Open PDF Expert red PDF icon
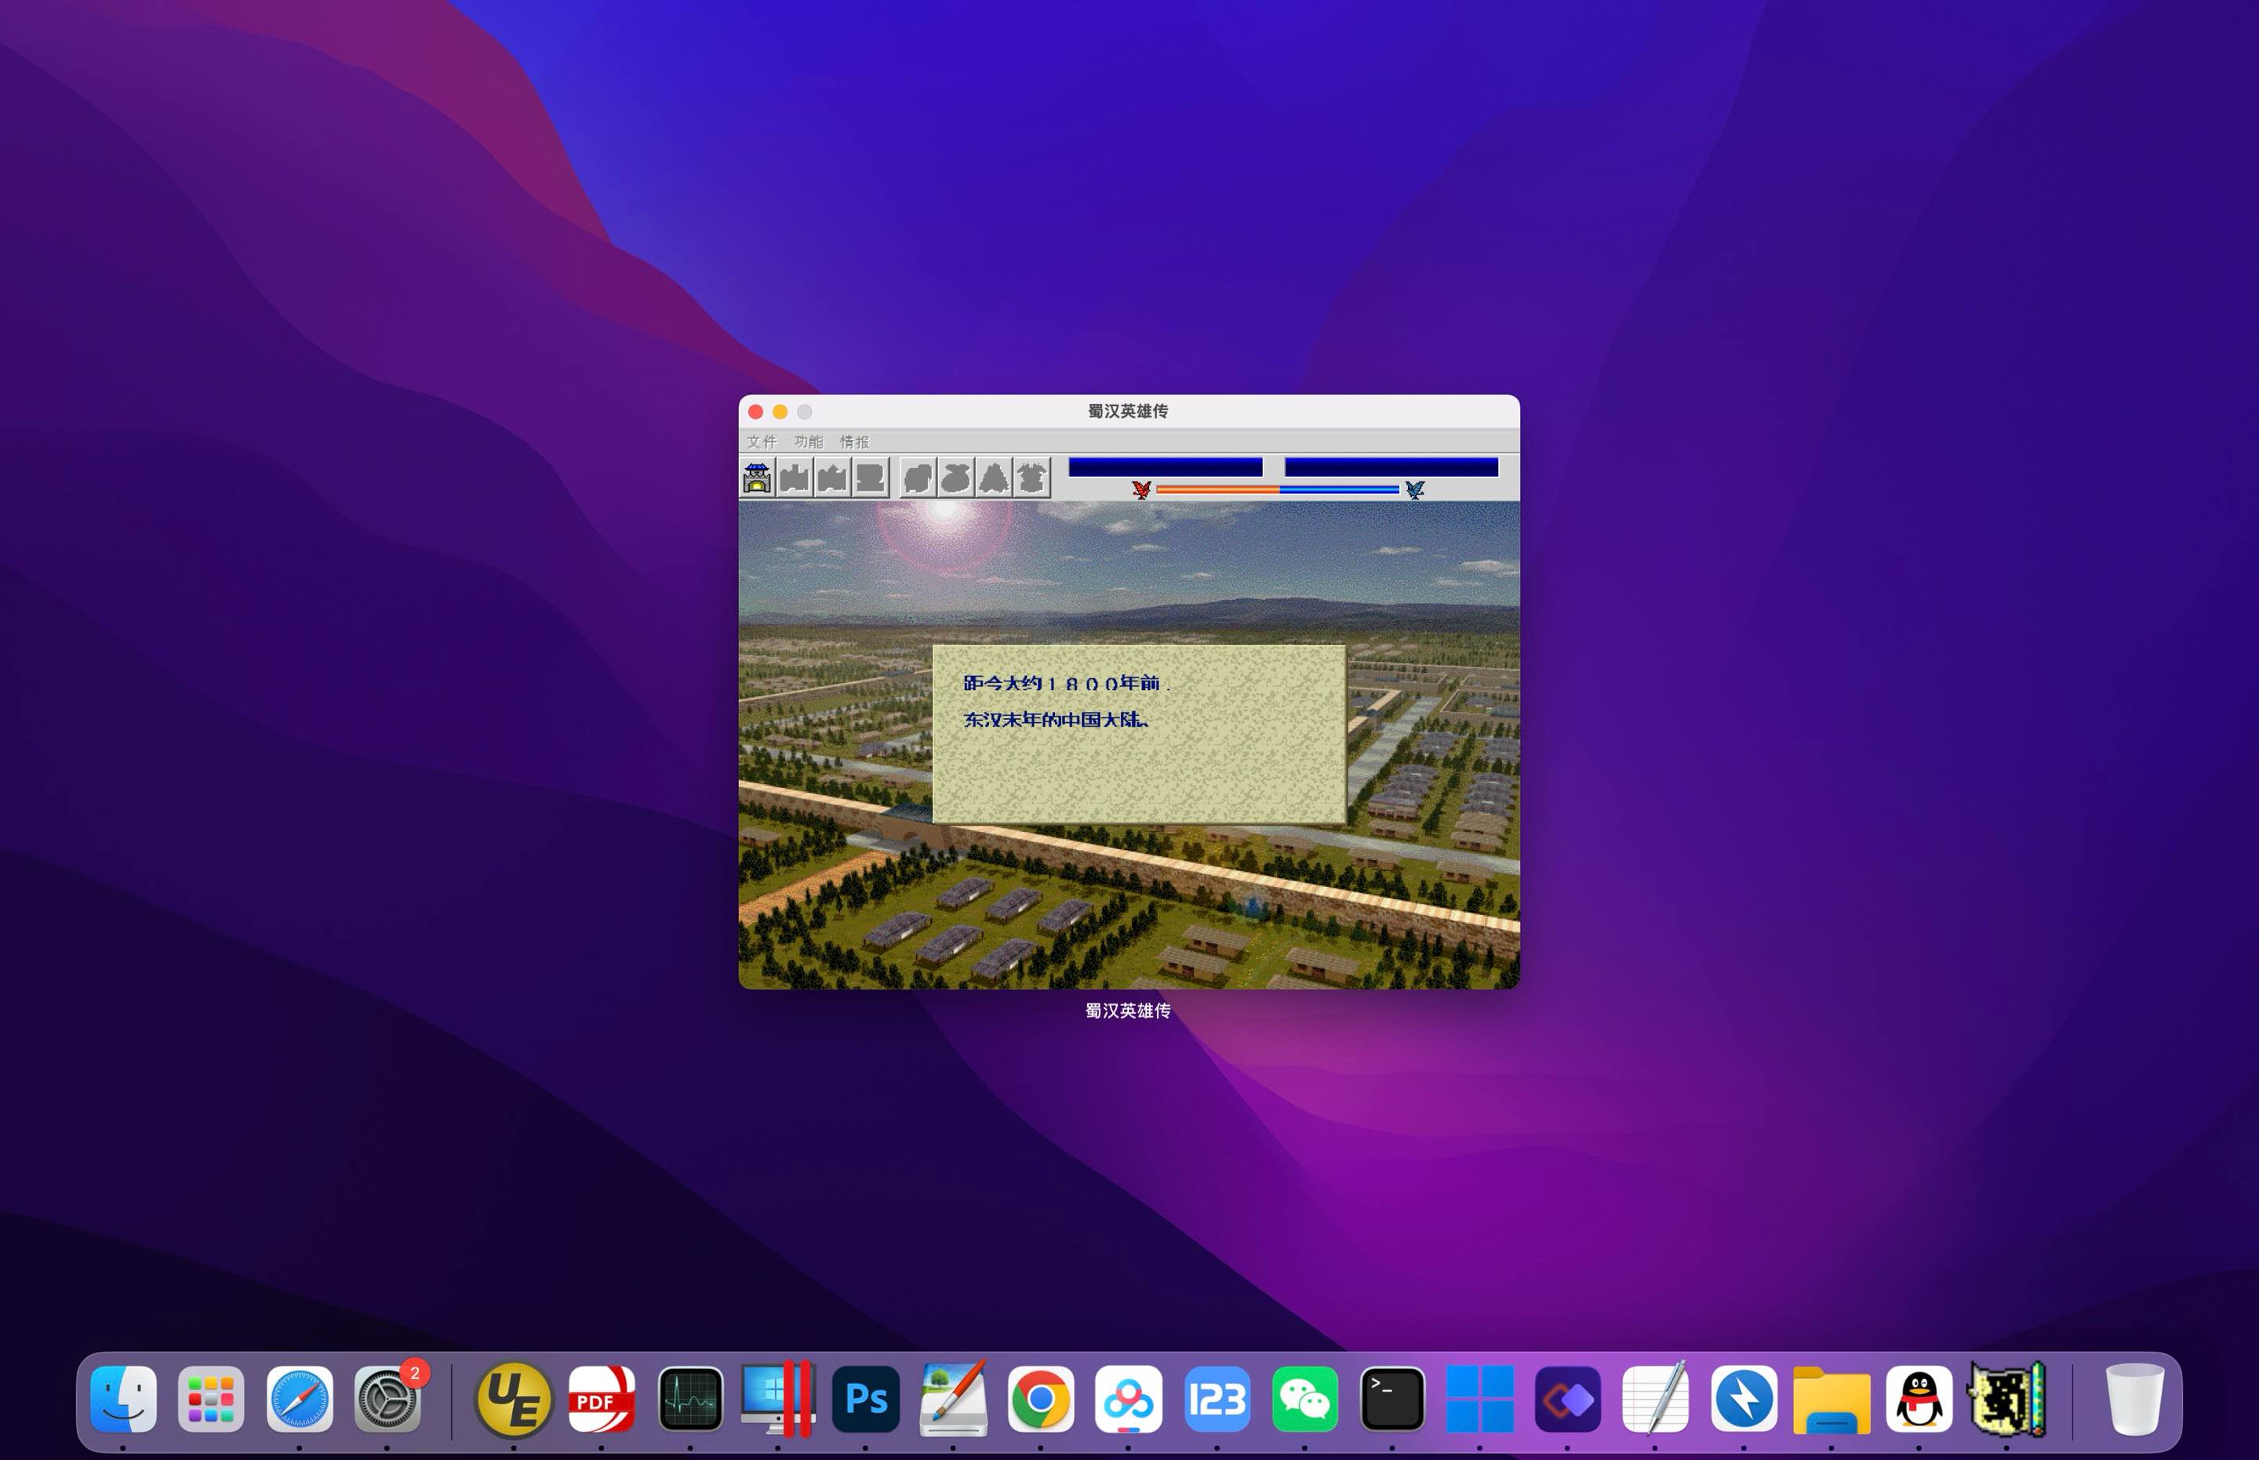 pyautogui.click(x=602, y=1398)
